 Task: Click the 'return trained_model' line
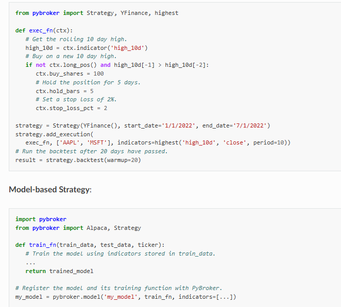pos(59,271)
